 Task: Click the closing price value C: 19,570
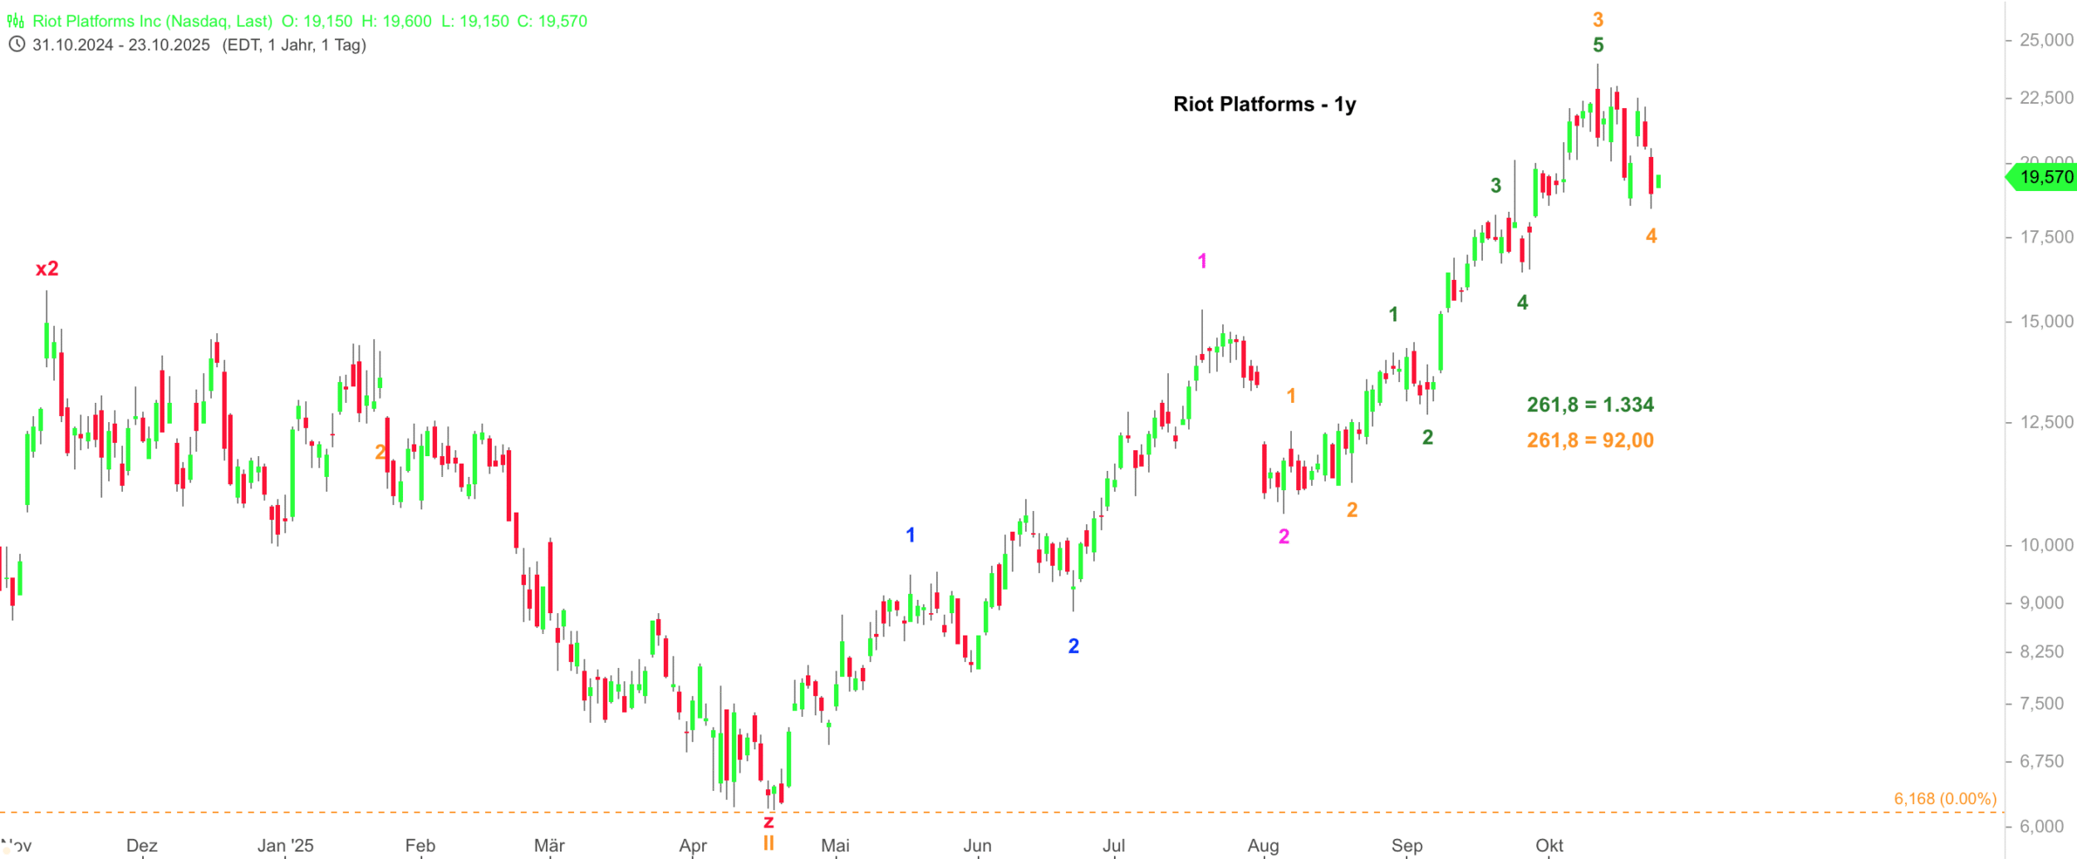click(x=552, y=21)
